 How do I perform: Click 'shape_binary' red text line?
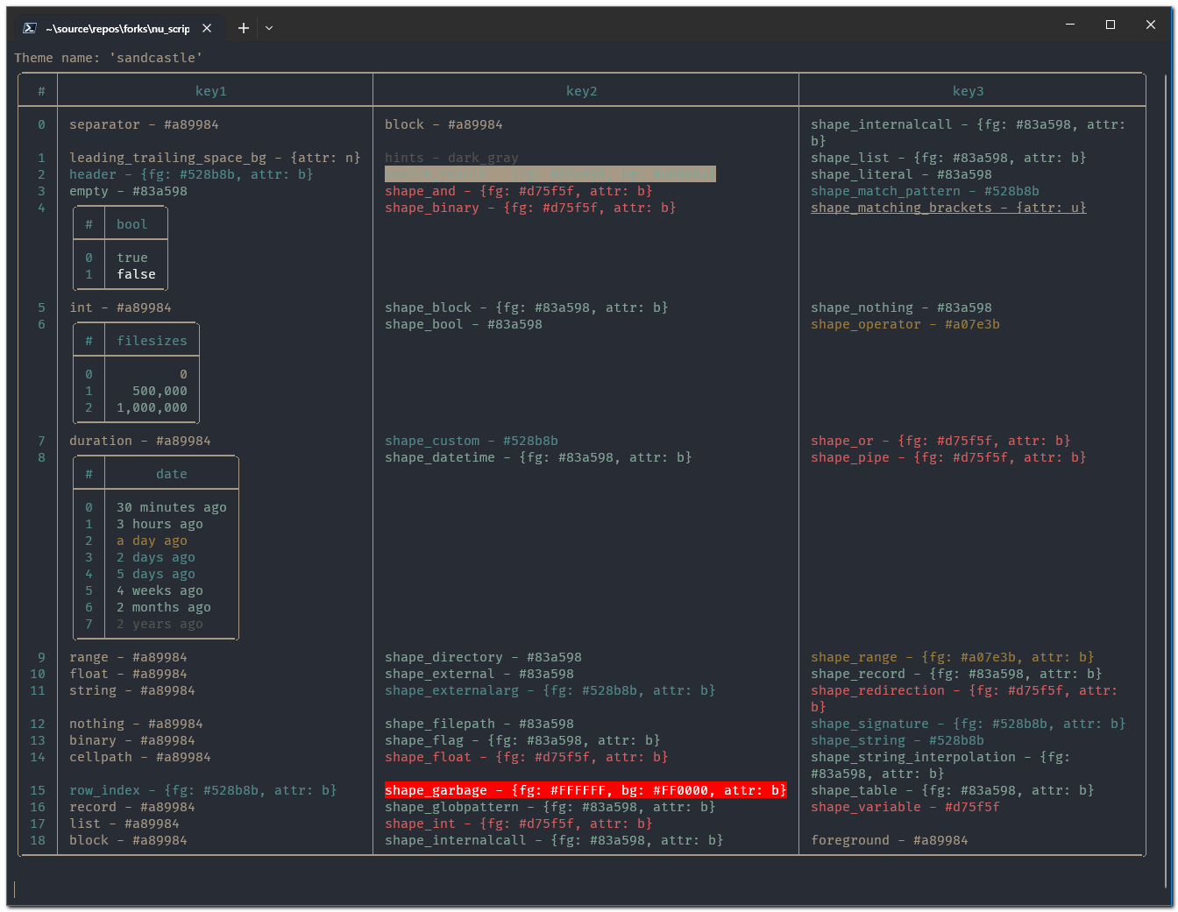point(531,208)
